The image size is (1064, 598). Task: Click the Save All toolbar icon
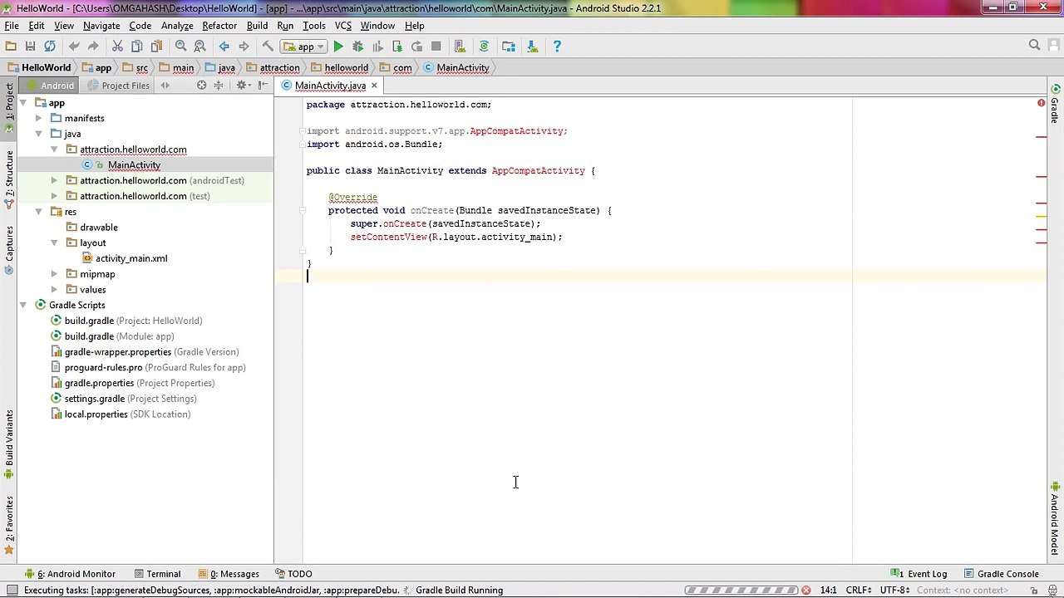click(30, 47)
